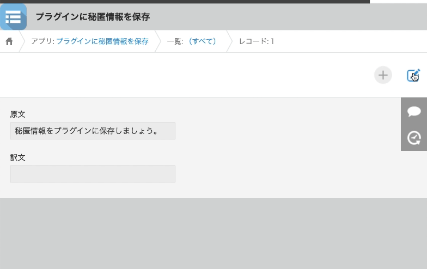This screenshot has width=427, height=269.
Task: Select the 原文 field value box
Action: (93, 131)
